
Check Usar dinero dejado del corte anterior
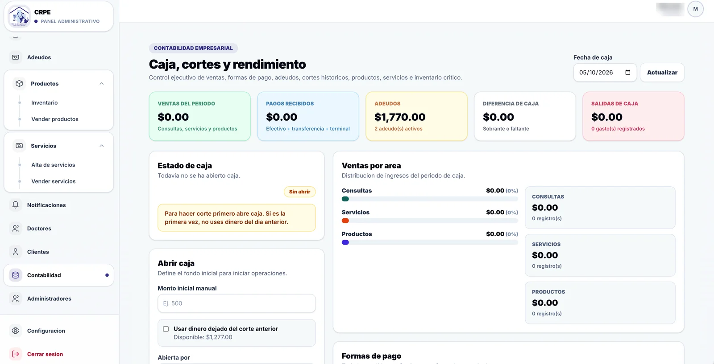(x=166, y=329)
